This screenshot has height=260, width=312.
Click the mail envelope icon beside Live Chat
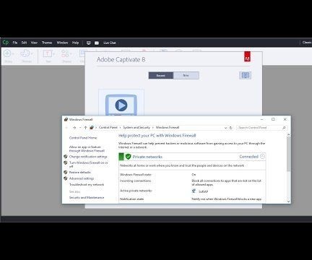97,43
